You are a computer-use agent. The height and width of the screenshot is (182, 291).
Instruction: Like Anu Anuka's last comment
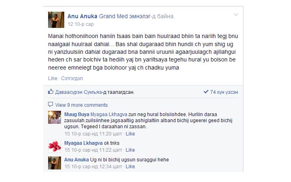(130, 166)
